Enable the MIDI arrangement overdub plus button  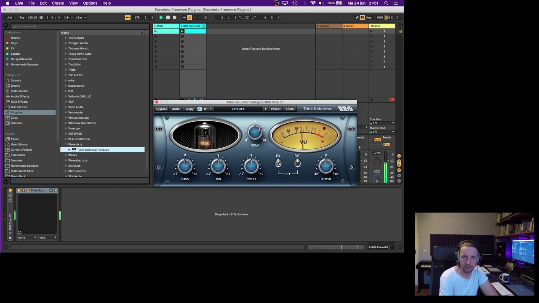(x=184, y=17)
